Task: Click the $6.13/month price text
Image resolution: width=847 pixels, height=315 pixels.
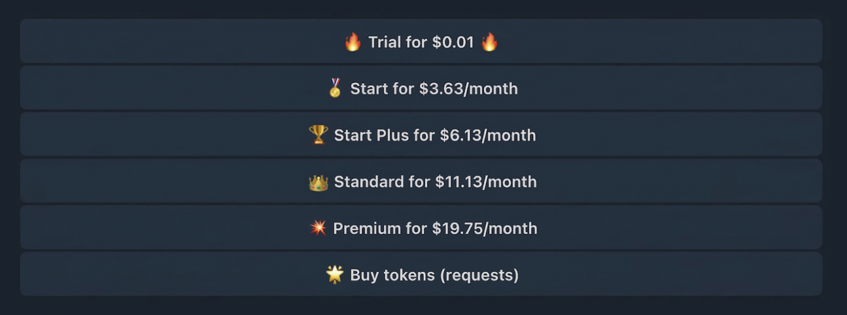Action: (488, 135)
